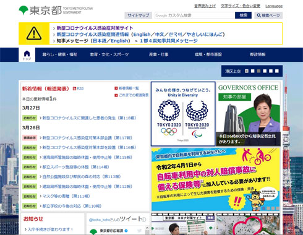Open 1都4県知事共同メッセージ link
Image resolution: width=303 pixels, height=235 pixels.
pos(169,41)
